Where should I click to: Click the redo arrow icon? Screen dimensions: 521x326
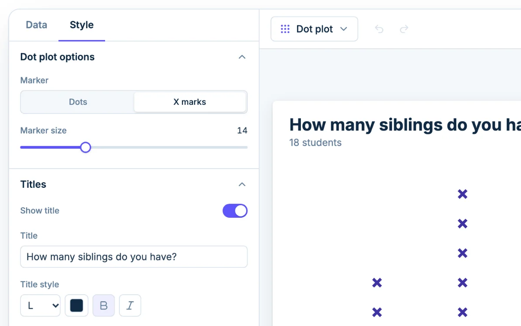pos(404,29)
